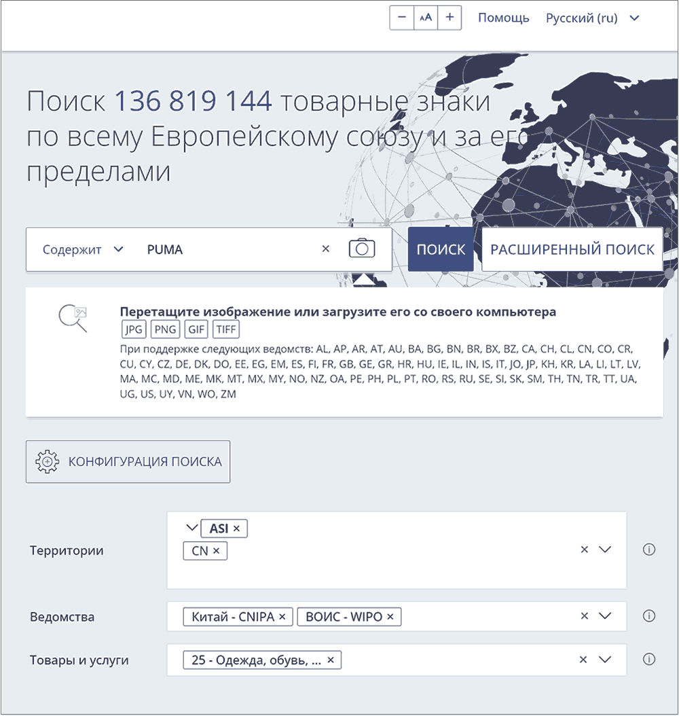Expand the Территории selection dropdown
Screen dimensions: 679x716
605,550
